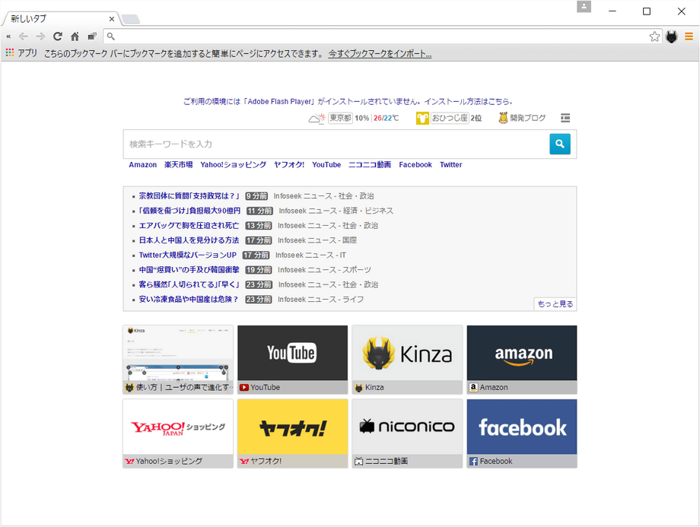
Task: Select the YouTube search link
Action: [x=326, y=165]
